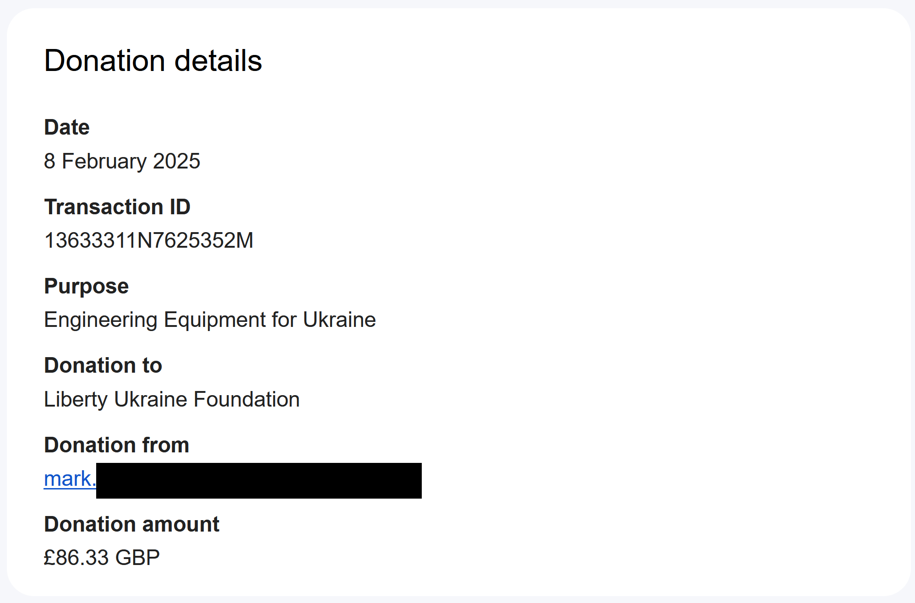Click the word Engineering in the purpose

(101, 320)
